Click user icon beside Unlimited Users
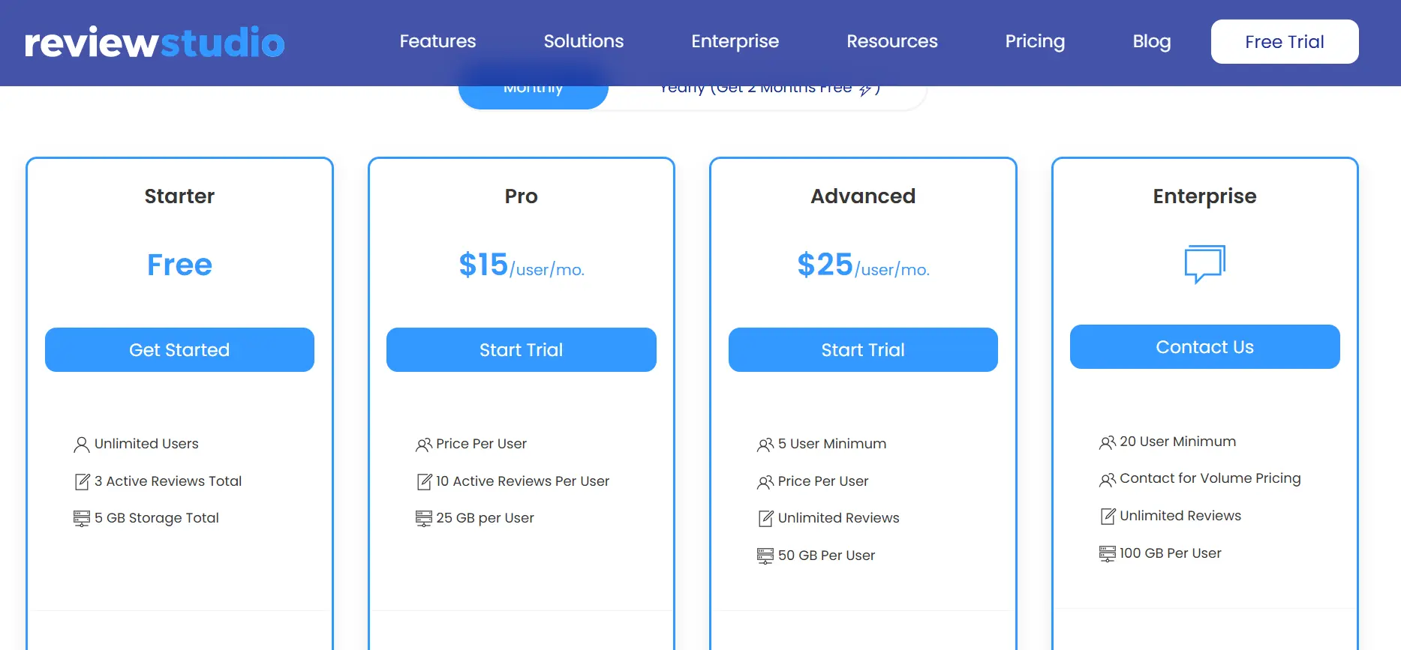This screenshot has width=1401, height=650. click(80, 444)
